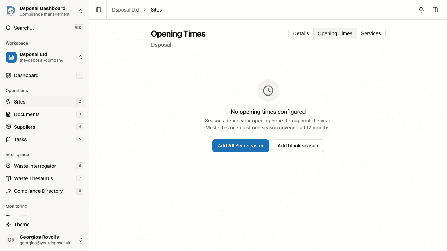447x251 pixels.
Task: Open the Suppliers page
Action: 24,127
